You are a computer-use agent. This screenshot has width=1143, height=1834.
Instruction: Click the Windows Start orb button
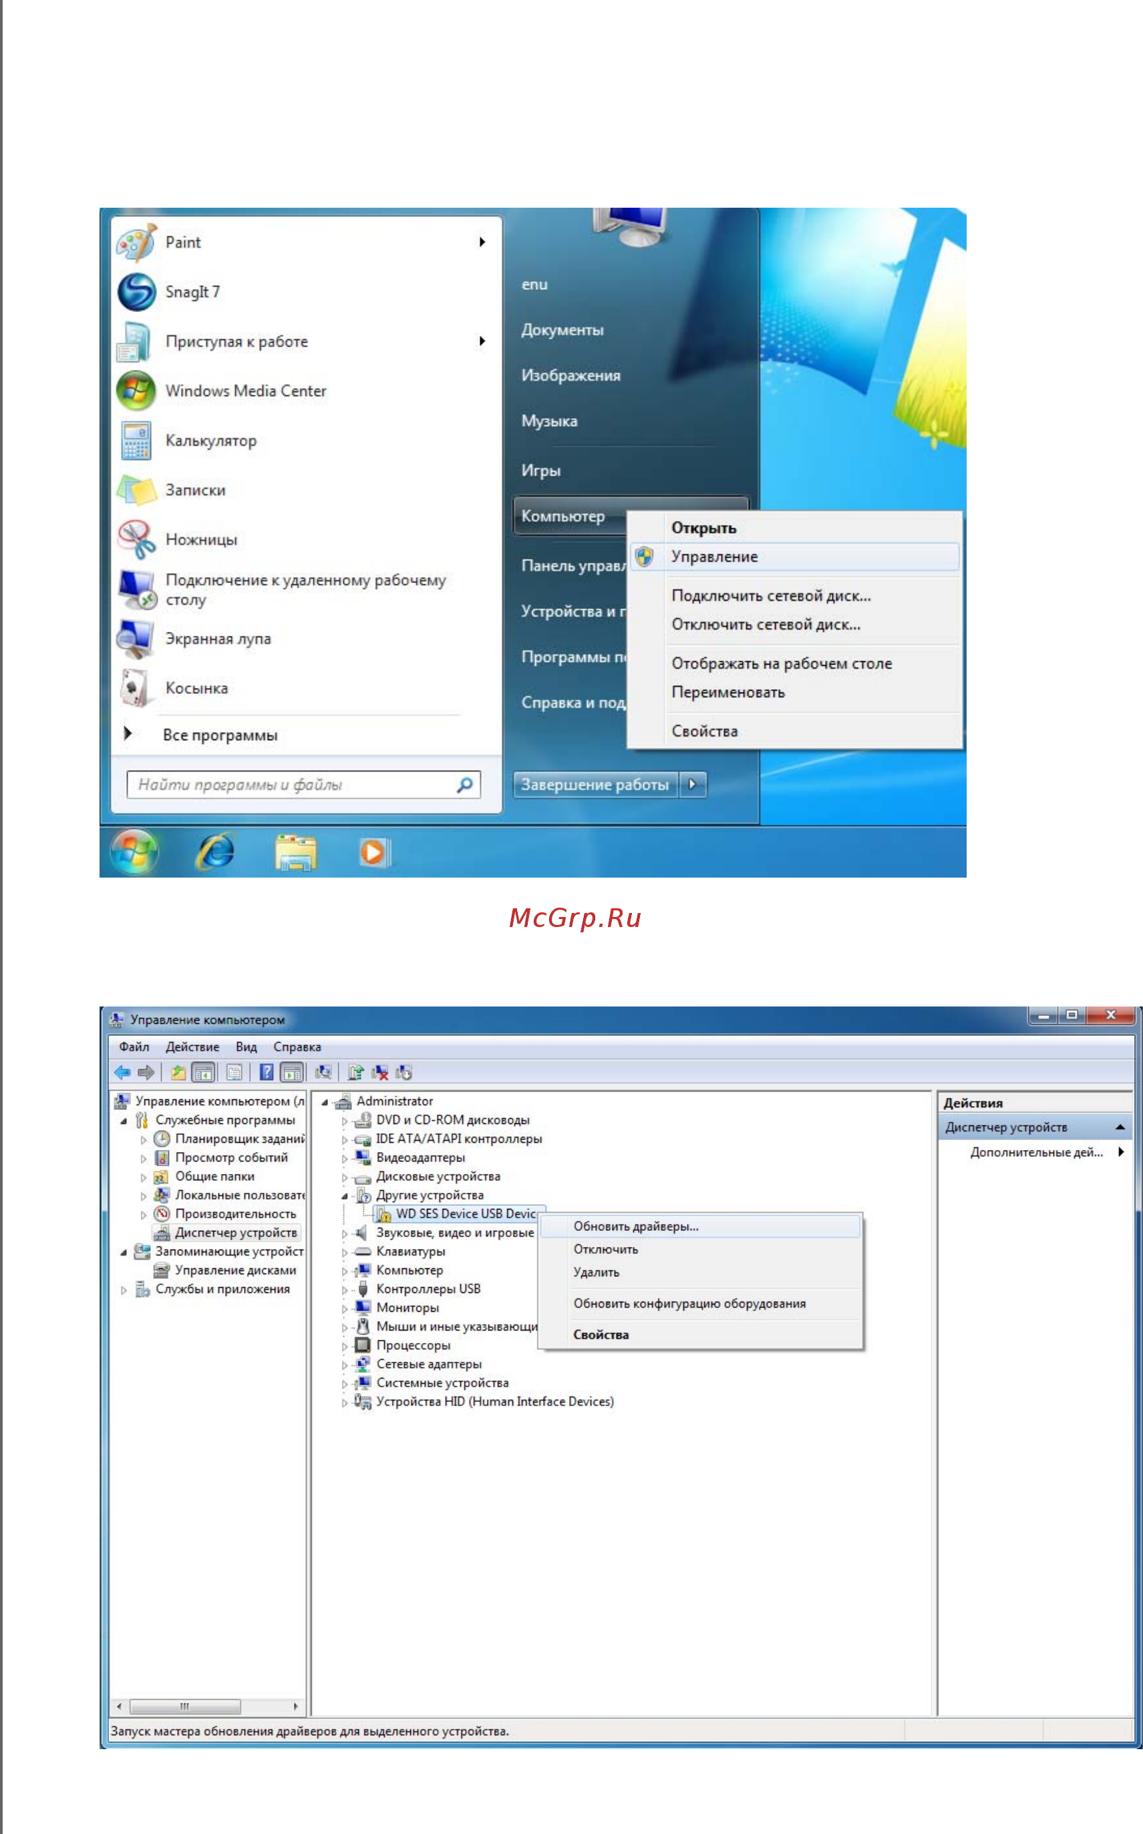134,851
